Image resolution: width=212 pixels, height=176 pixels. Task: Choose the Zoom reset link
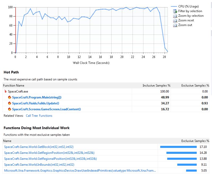[x=186, y=20]
